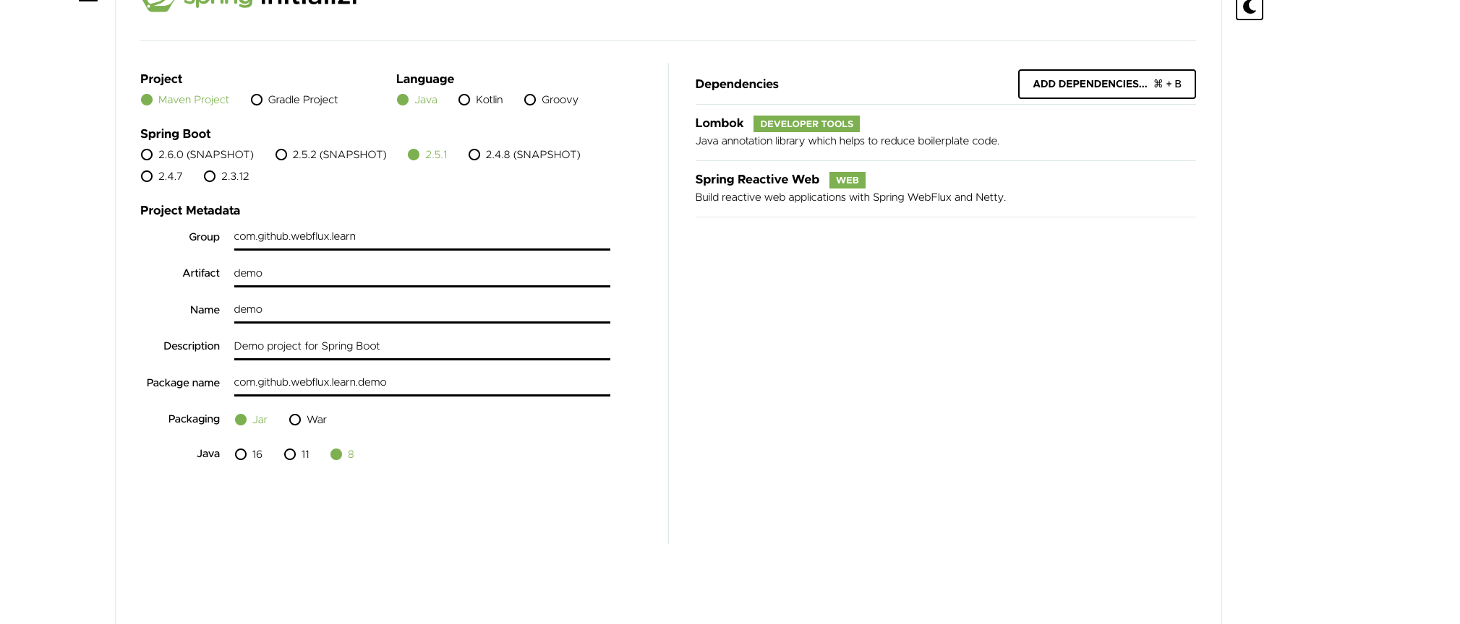The height and width of the screenshot is (624, 1460).
Task: Select Spring Boot 2.5.1 version
Action: 427,155
